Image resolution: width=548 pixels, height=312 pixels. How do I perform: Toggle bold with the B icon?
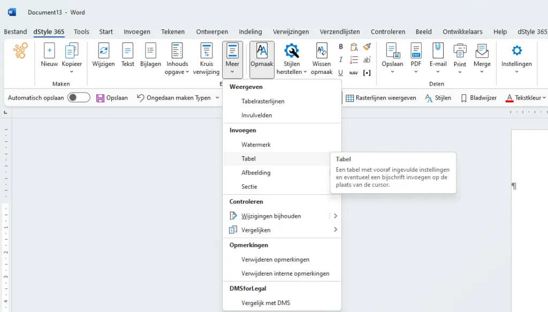[x=341, y=47]
